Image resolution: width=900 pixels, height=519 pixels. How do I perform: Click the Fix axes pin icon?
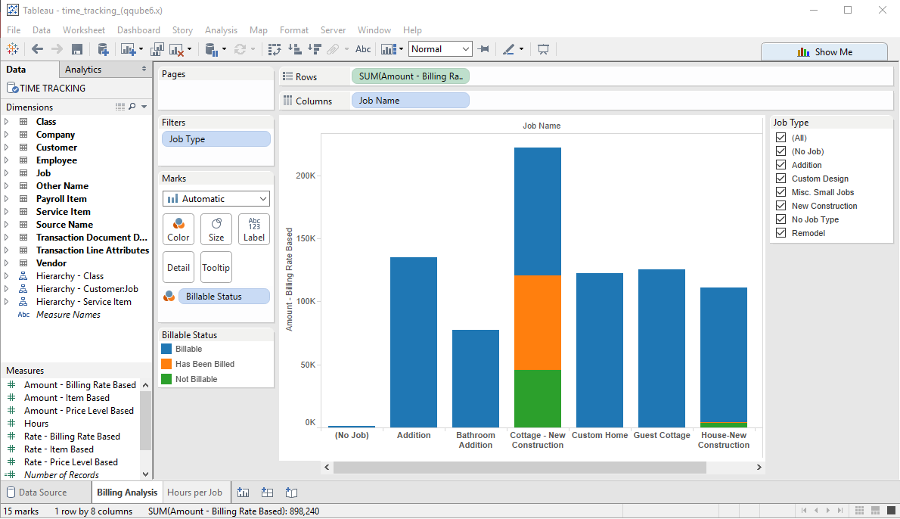click(x=484, y=49)
